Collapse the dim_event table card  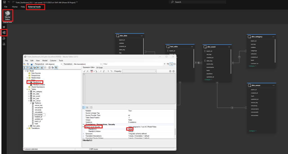pos(208,80)
